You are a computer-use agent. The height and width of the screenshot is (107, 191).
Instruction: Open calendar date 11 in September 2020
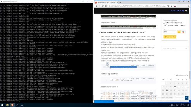point(178,87)
